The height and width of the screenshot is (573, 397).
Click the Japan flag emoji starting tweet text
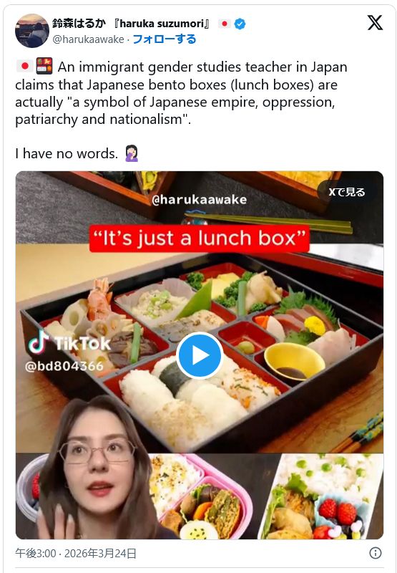point(25,66)
